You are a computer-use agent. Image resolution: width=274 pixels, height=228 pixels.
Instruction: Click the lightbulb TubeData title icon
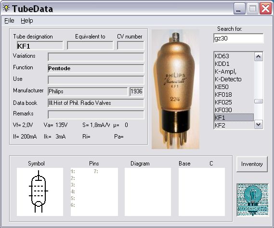(x=6, y=8)
